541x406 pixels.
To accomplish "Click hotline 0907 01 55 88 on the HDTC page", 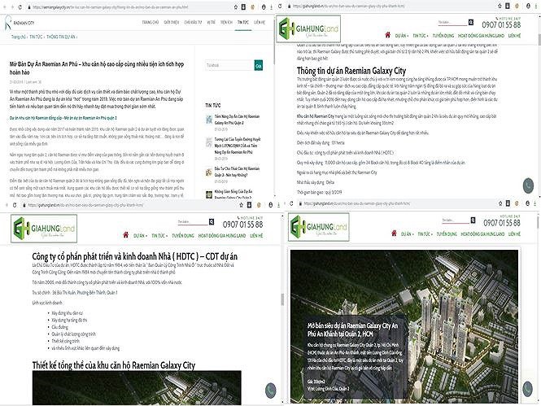I will click(x=242, y=225).
